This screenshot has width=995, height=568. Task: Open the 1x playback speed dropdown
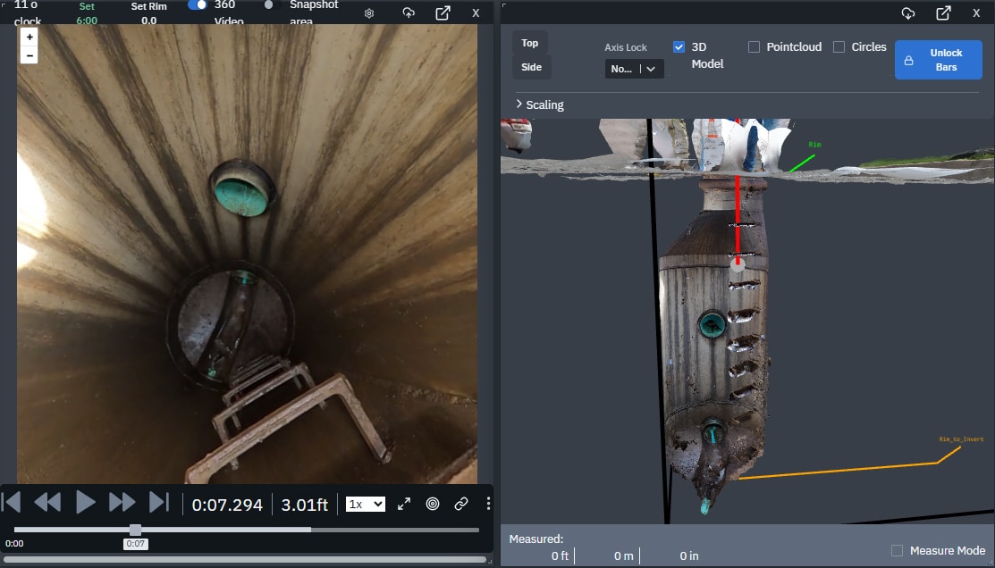(x=366, y=505)
